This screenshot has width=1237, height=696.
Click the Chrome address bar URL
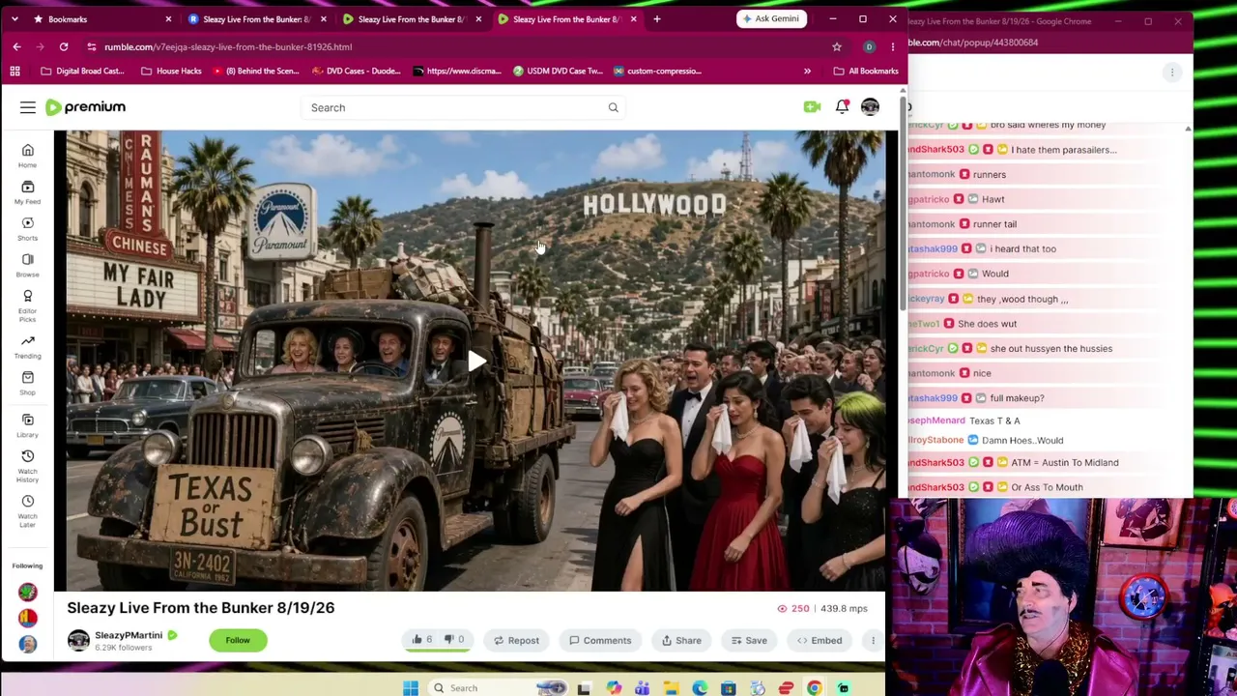pos(228,46)
